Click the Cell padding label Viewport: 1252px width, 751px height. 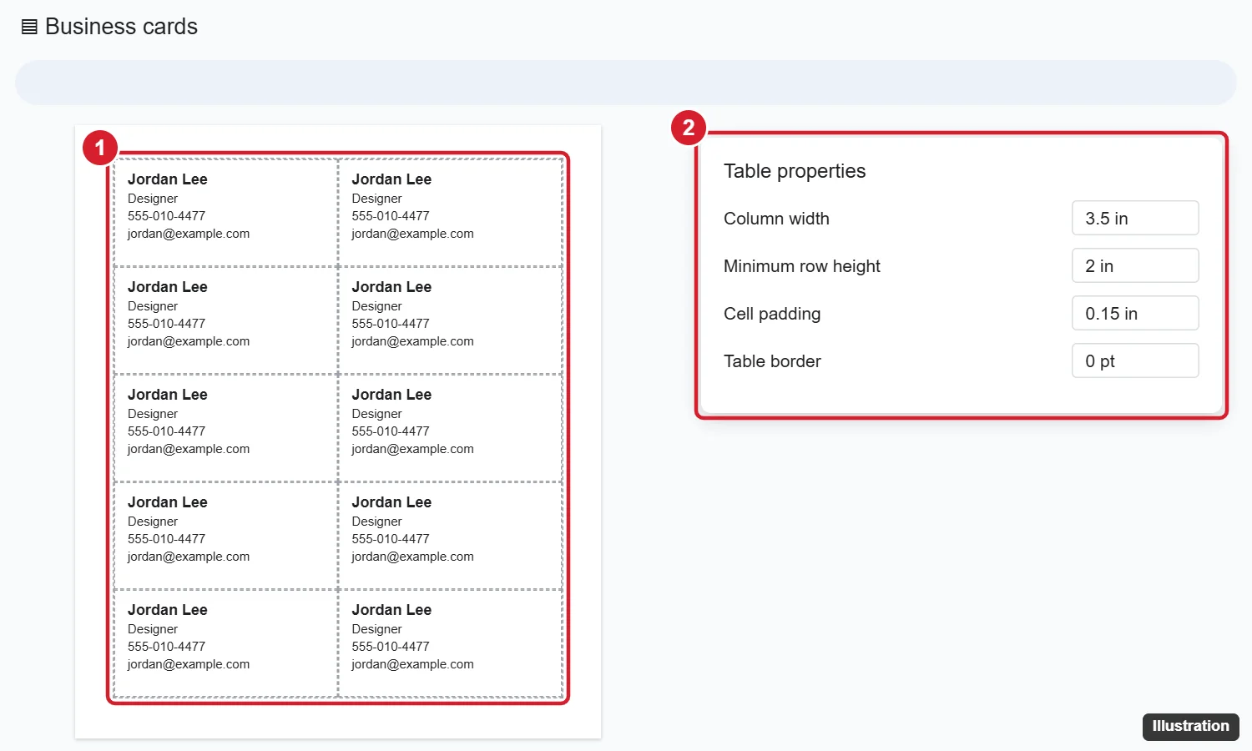pyautogui.click(x=772, y=314)
